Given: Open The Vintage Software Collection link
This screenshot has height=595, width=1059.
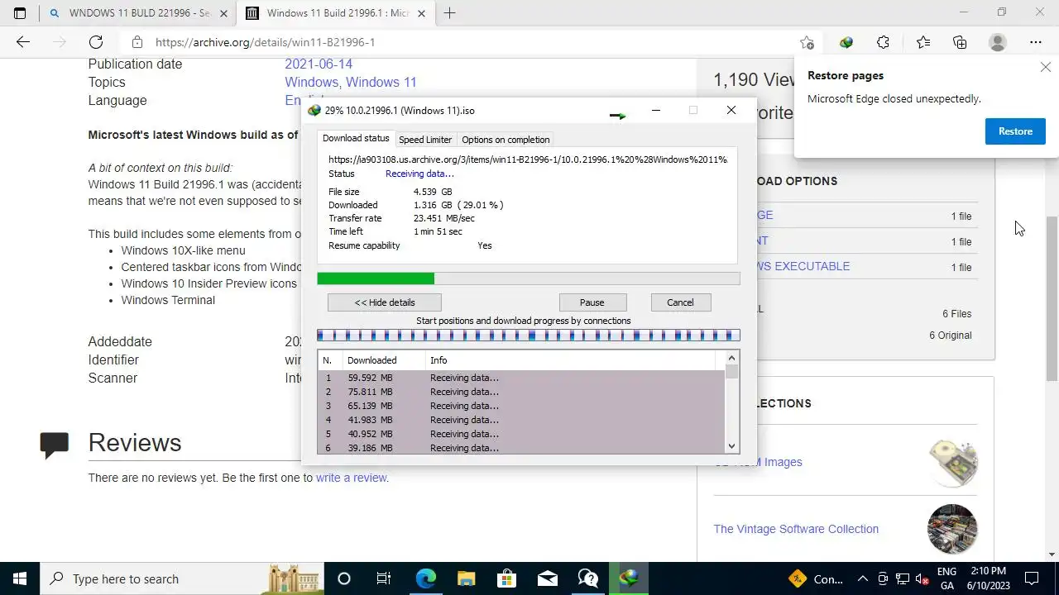Looking at the screenshot, I should 796,529.
